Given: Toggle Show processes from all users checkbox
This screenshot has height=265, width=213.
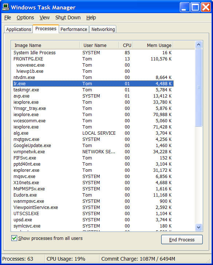Looking at the screenshot, I should [x=14, y=238].
